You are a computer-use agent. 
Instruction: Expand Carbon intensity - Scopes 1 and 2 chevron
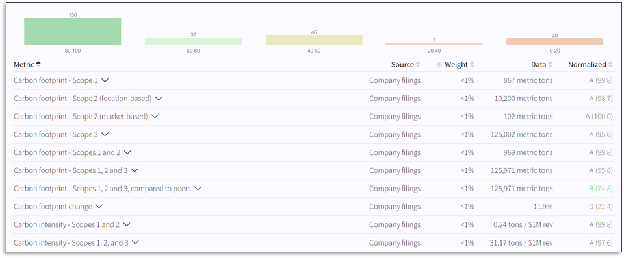pos(127,224)
